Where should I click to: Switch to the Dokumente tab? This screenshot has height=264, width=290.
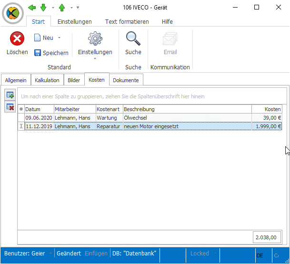(x=126, y=80)
